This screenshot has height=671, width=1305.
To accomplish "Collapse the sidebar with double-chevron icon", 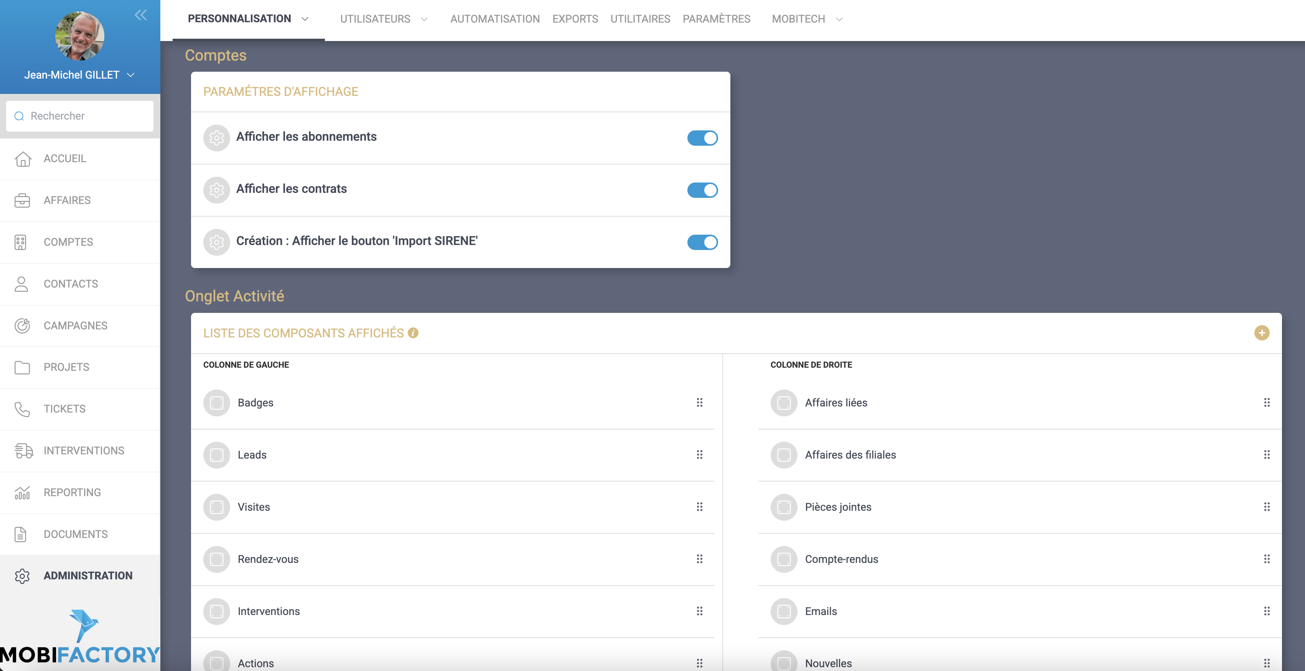I will tap(141, 15).
